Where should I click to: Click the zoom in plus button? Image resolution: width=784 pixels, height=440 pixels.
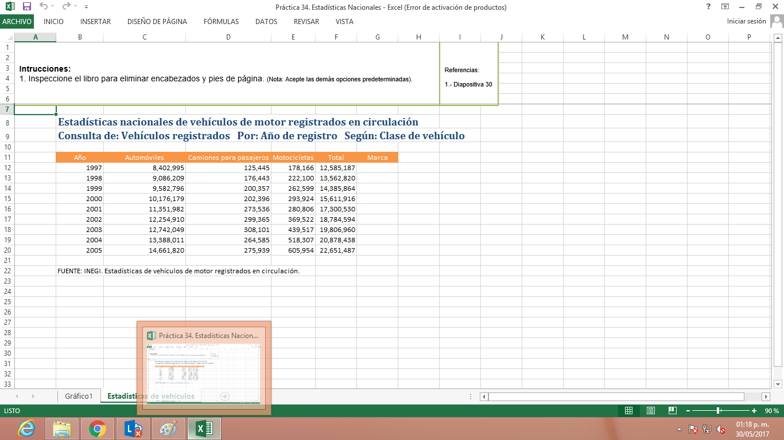tap(754, 411)
